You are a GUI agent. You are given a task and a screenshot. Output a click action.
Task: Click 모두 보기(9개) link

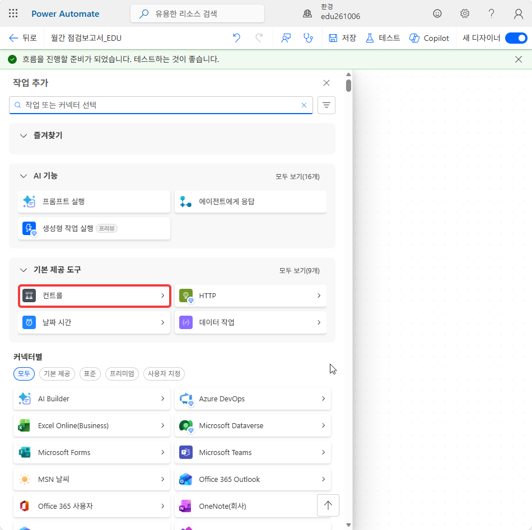click(x=300, y=270)
